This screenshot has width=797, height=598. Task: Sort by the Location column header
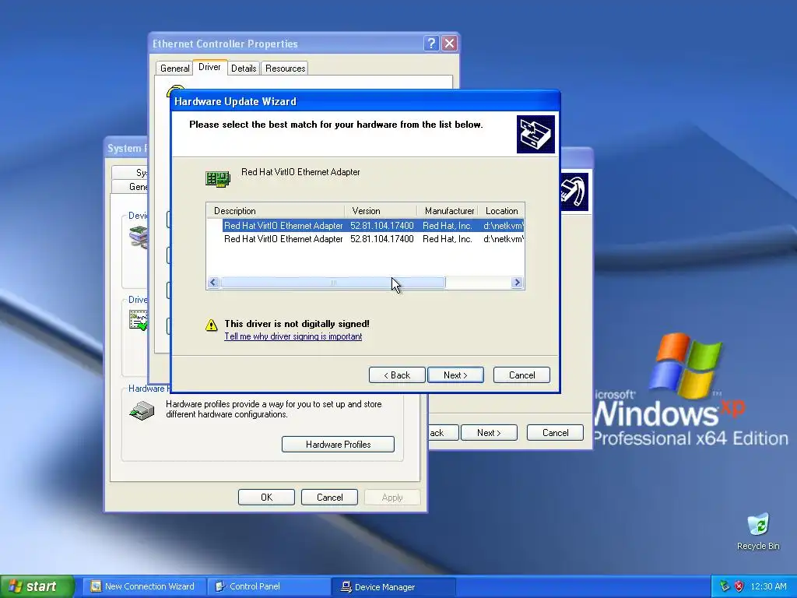501,211
